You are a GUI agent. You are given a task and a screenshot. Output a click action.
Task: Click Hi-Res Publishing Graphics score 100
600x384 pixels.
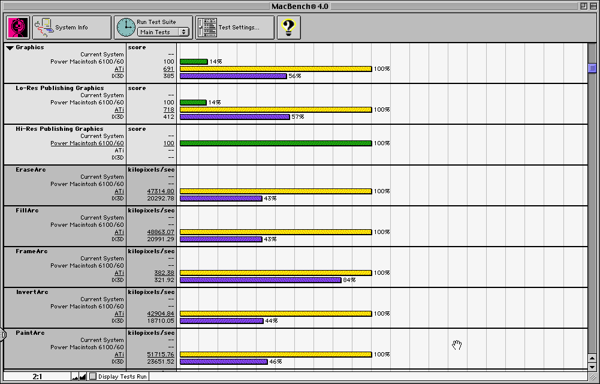169,143
